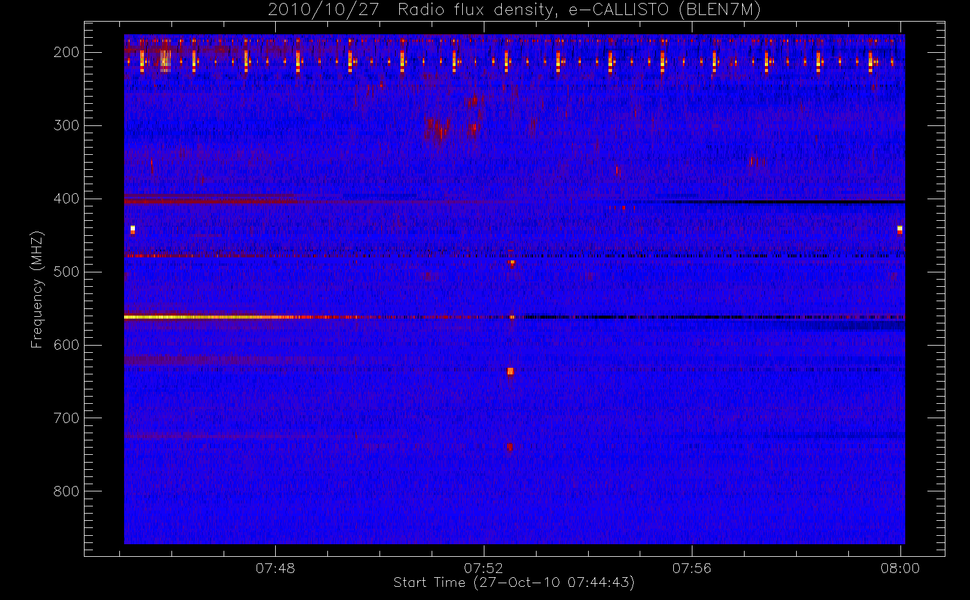
Task: Click the 07:56 time tick label
Action: [691, 568]
